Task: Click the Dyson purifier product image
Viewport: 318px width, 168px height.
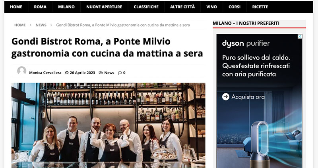Action: point(260,143)
